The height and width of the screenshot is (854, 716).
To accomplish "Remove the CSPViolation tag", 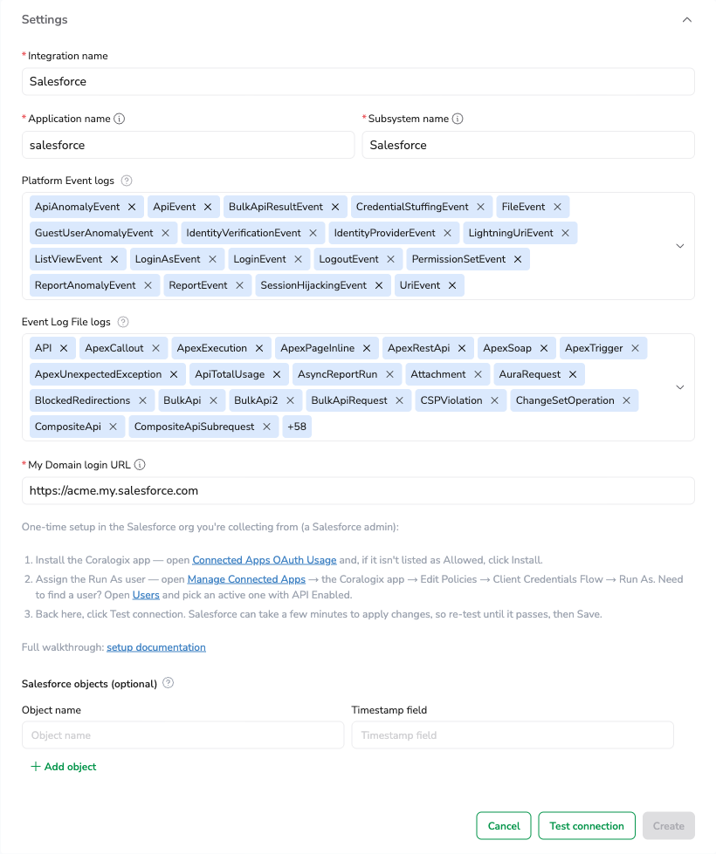I will tap(494, 400).
